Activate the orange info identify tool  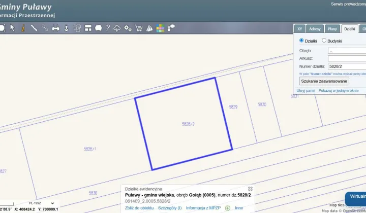click(23, 28)
